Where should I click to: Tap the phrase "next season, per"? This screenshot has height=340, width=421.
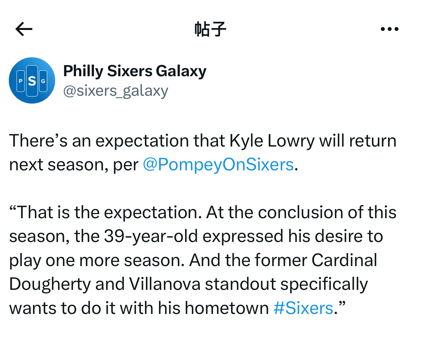tap(74, 165)
